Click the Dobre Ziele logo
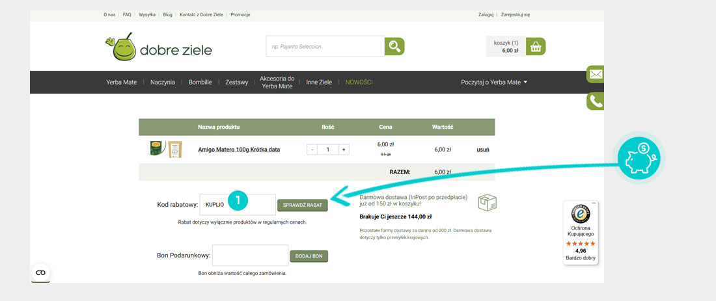 click(158, 48)
